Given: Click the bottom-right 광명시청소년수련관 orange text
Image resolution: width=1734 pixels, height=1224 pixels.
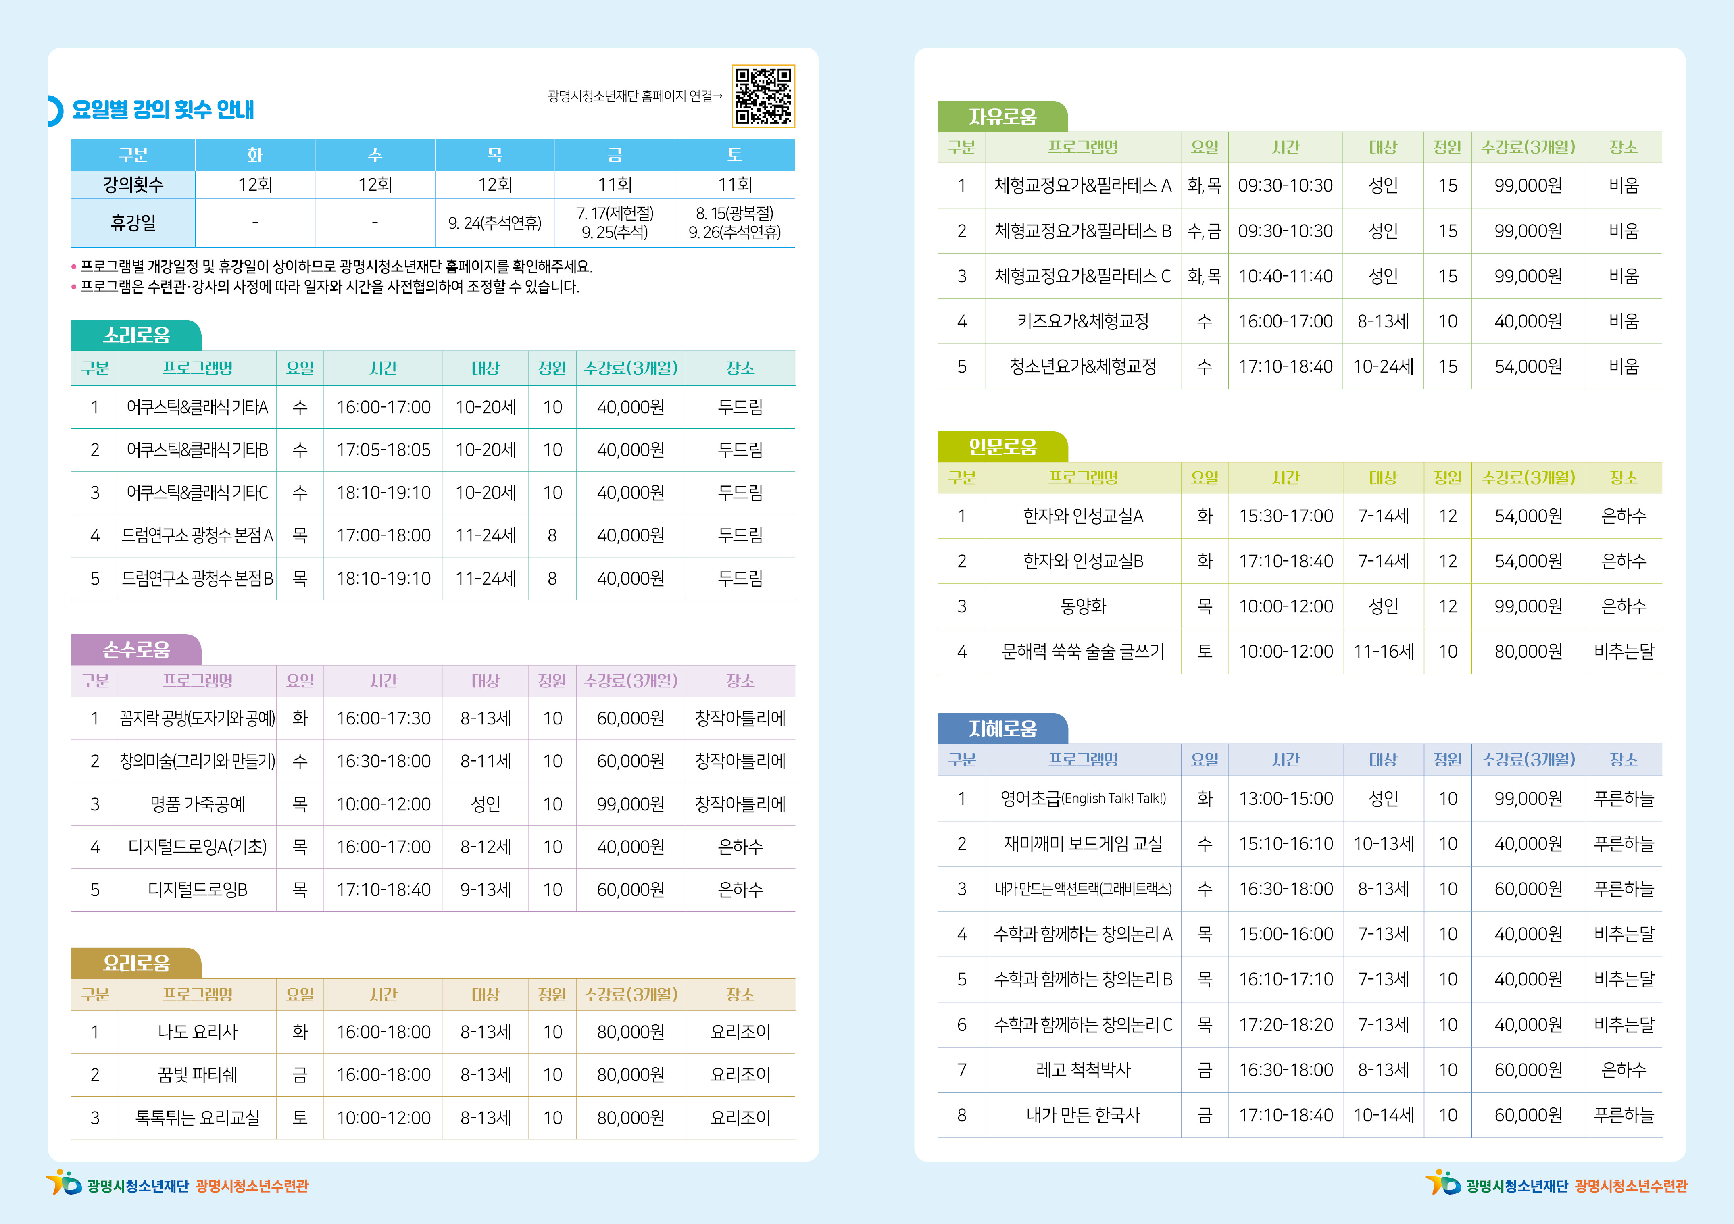Looking at the screenshot, I should pos(1631,1185).
